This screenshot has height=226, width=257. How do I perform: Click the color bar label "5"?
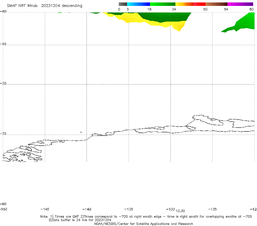(128, 9)
